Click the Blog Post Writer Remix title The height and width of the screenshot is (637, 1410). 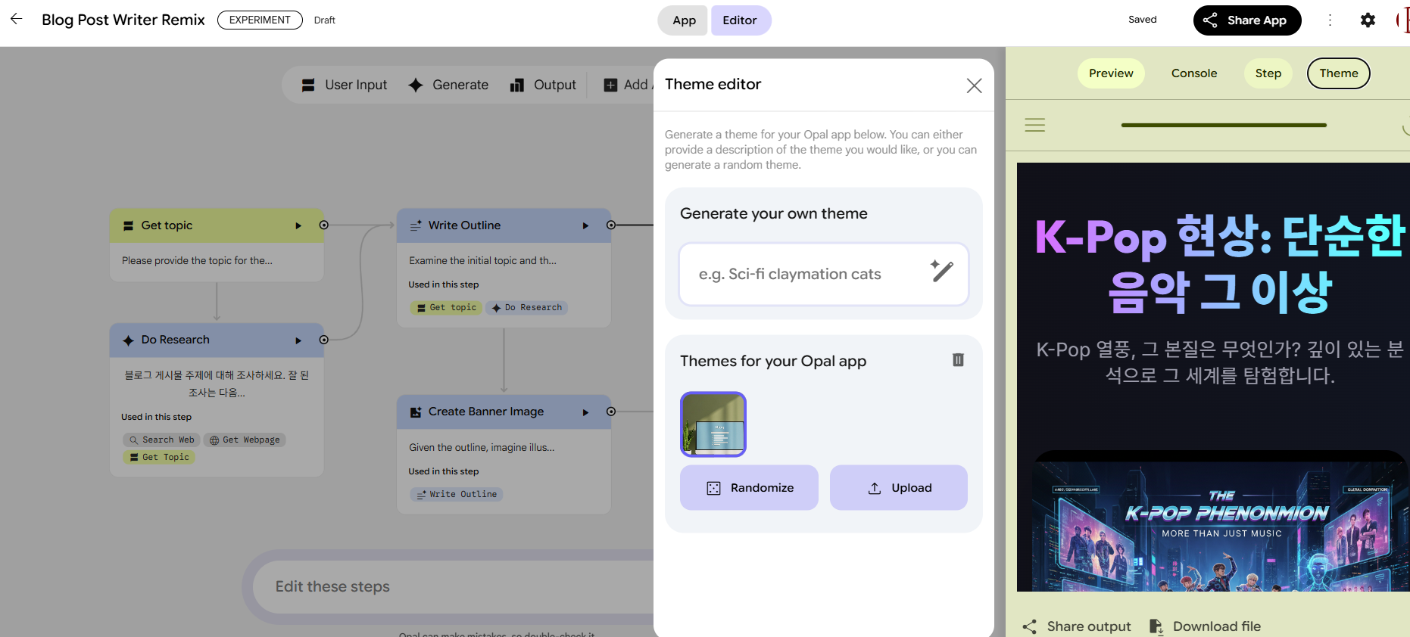coord(123,20)
